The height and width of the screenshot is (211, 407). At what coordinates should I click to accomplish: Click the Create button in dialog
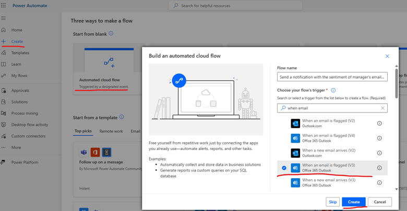click(x=354, y=202)
